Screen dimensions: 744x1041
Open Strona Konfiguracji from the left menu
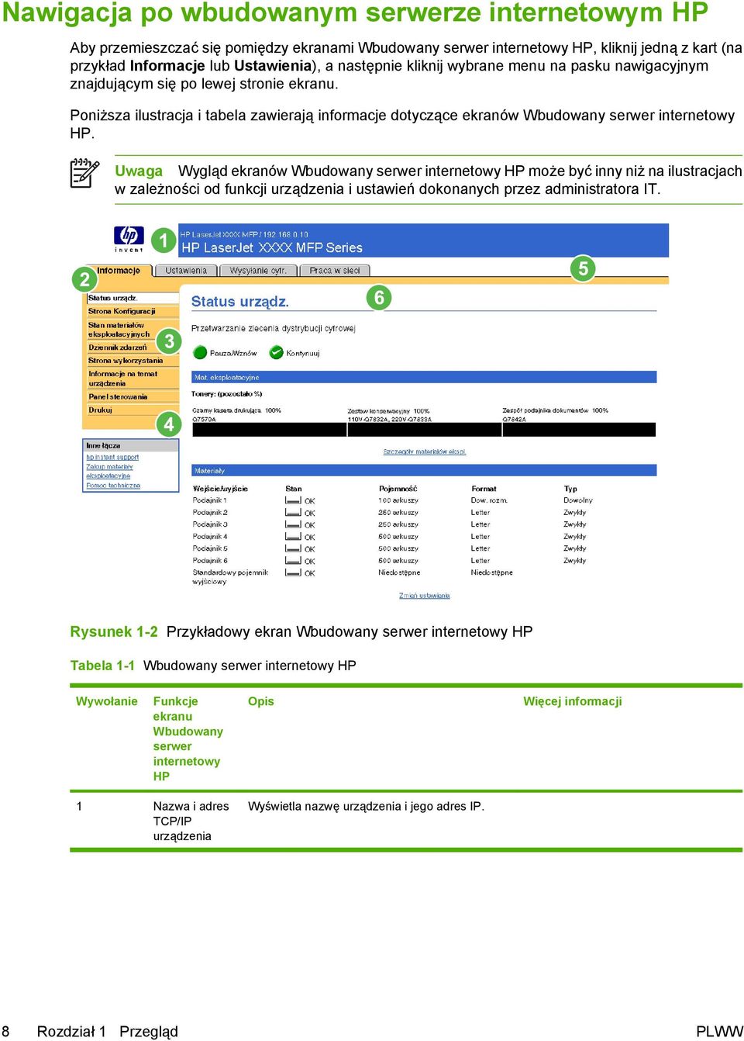[122, 311]
